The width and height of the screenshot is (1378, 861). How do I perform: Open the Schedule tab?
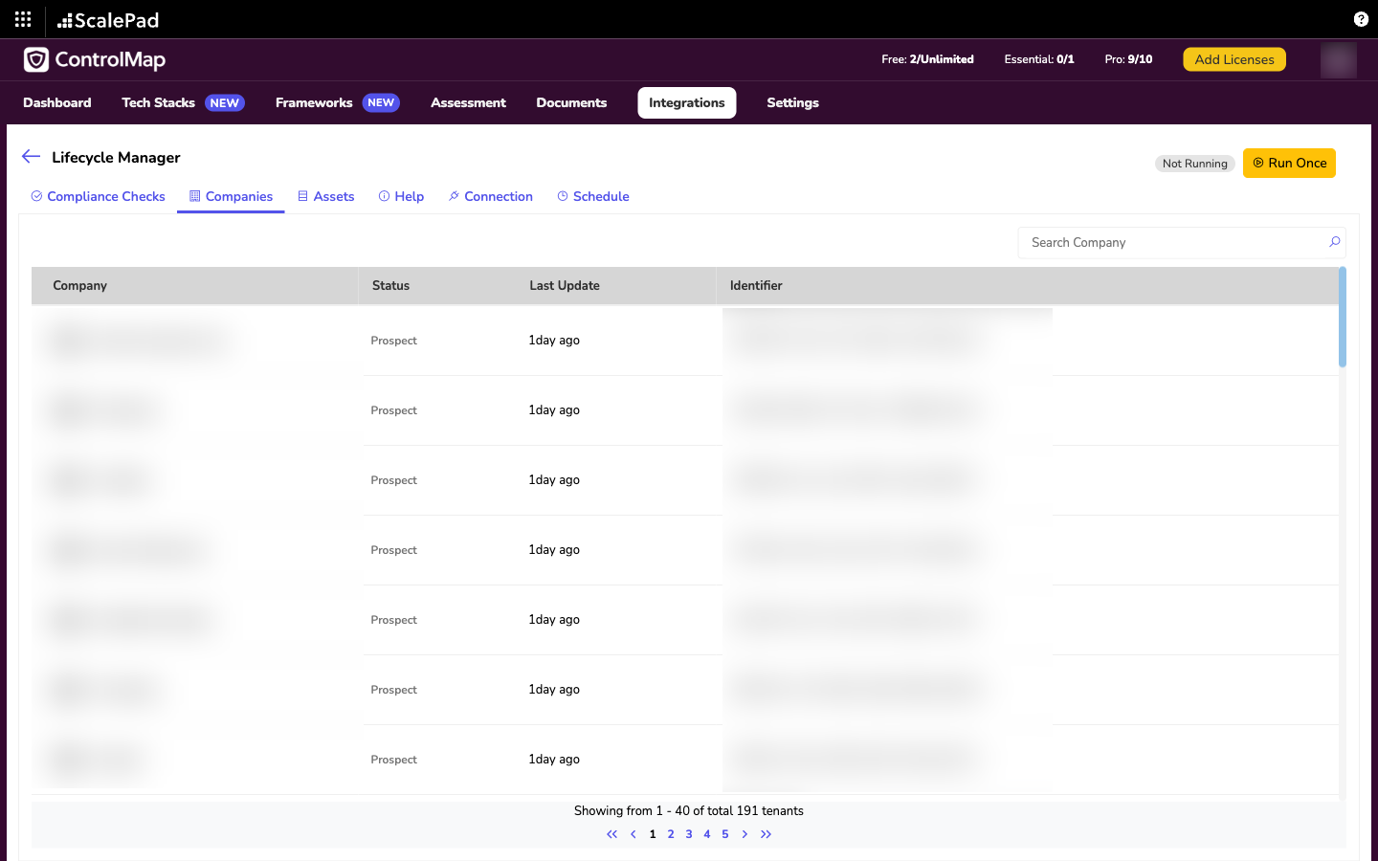[x=593, y=196]
